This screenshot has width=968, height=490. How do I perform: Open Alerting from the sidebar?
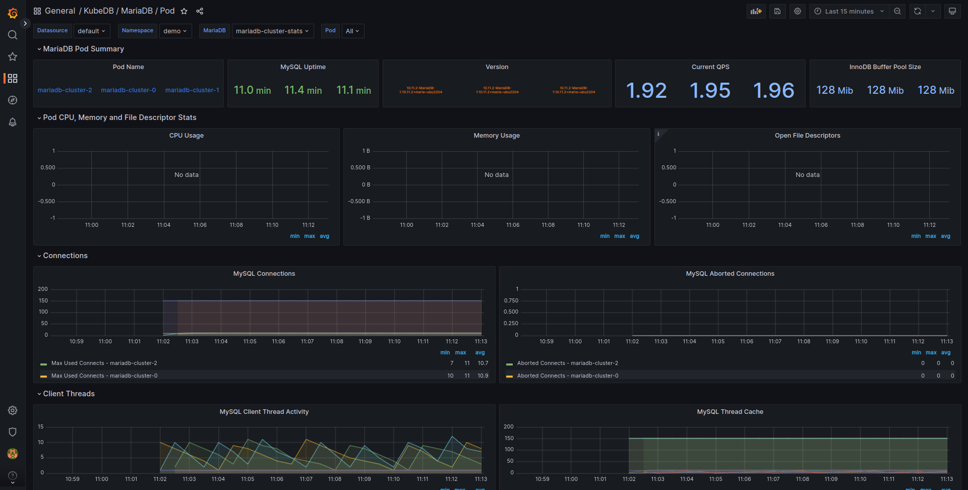pyautogui.click(x=12, y=122)
